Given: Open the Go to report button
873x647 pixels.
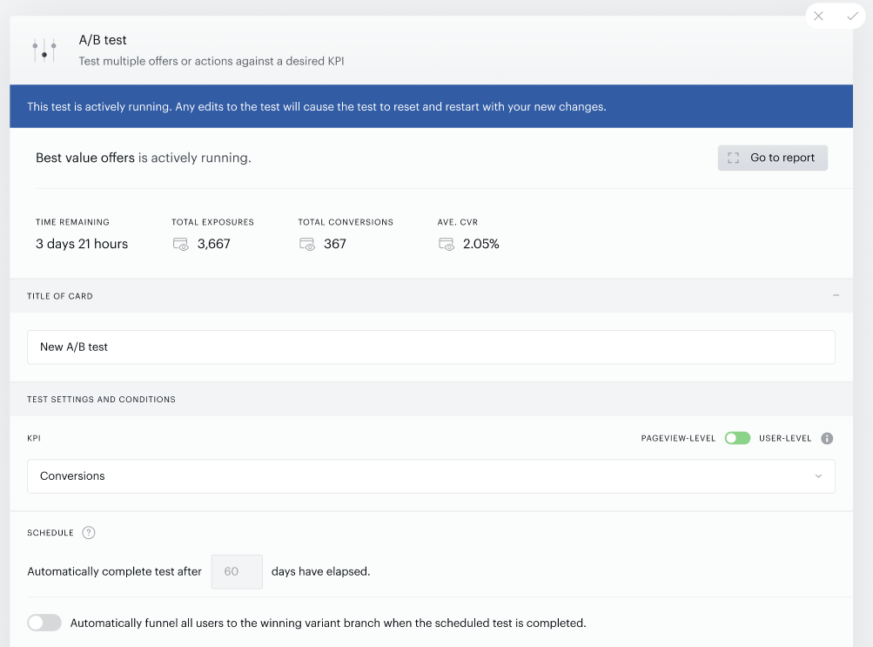Looking at the screenshot, I should coord(772,158).
